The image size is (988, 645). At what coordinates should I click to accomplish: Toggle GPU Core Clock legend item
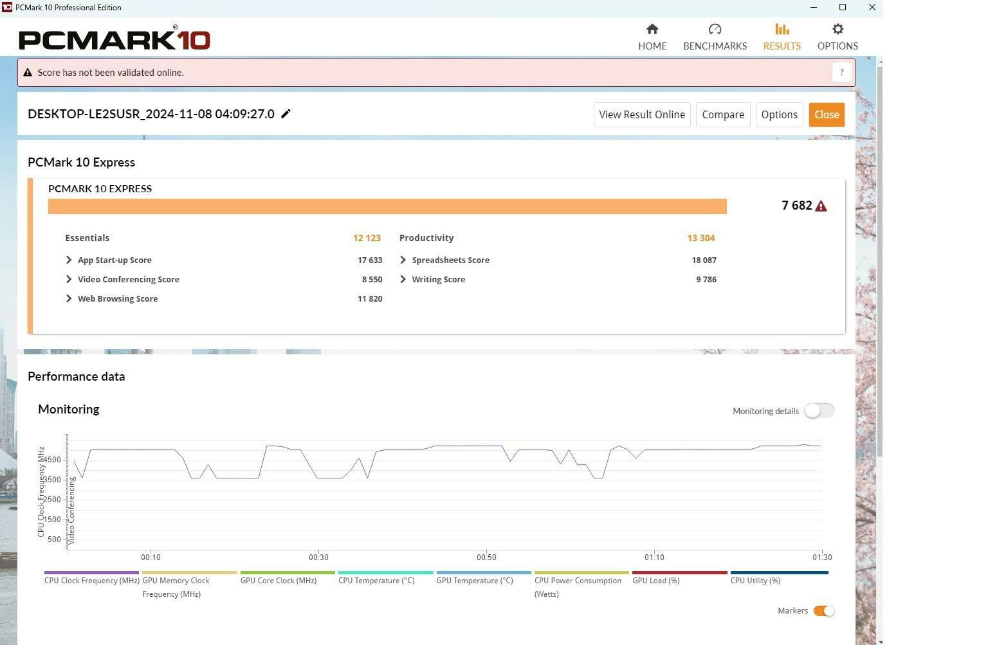pos(288,579)
